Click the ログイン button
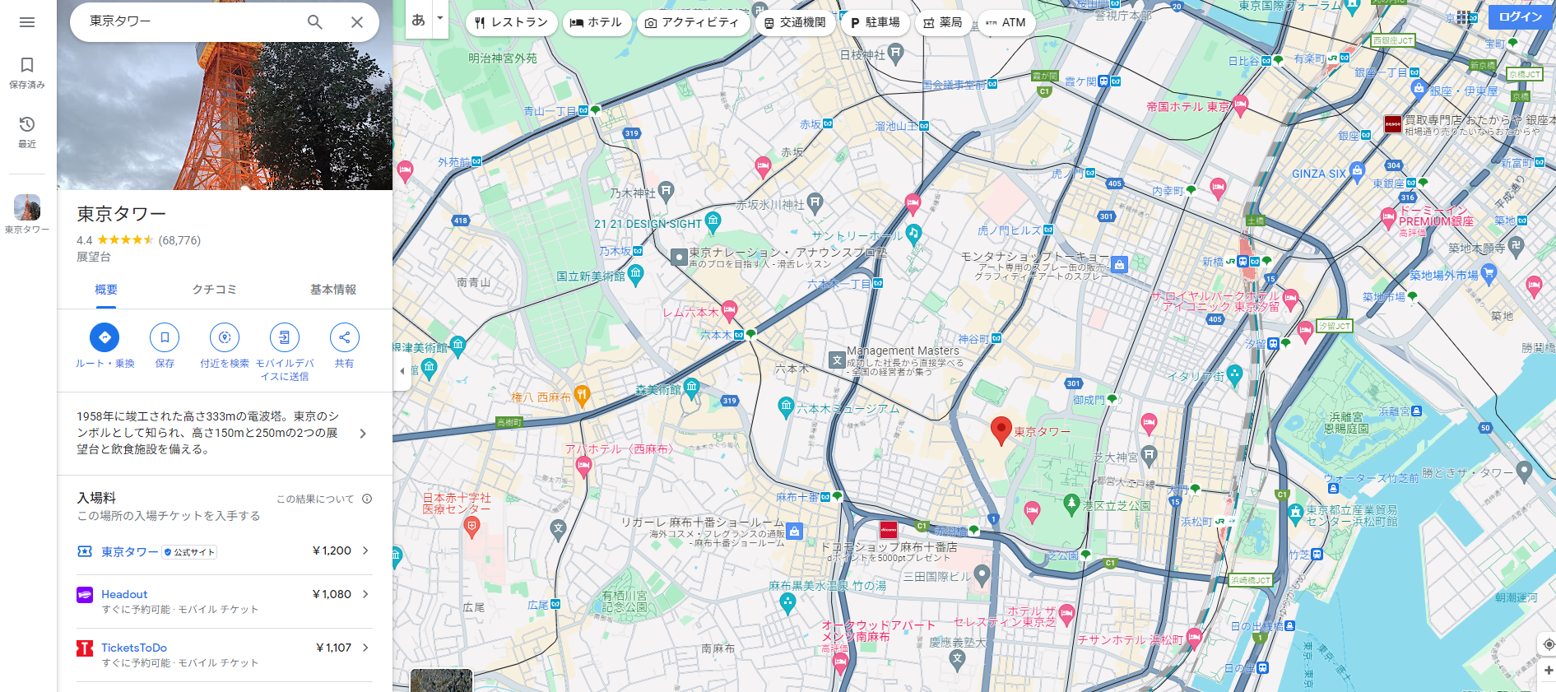The width and height of the screenshot is (1556, 692). pyautogui.click(x=1520, y=16)
